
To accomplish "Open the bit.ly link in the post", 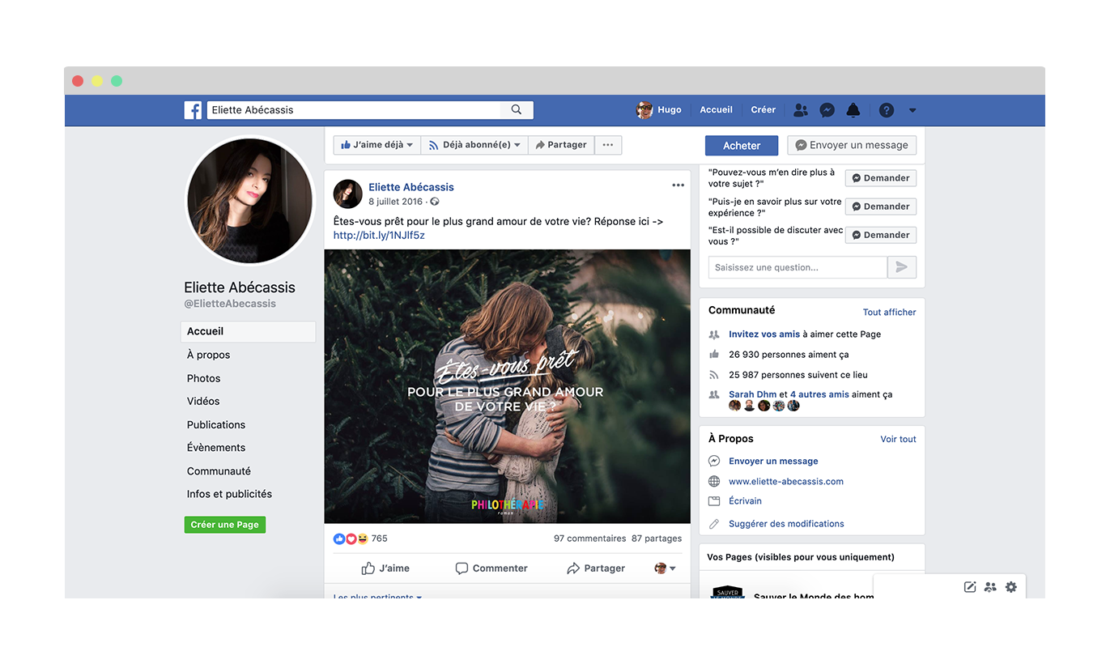I will pos(379,236).
